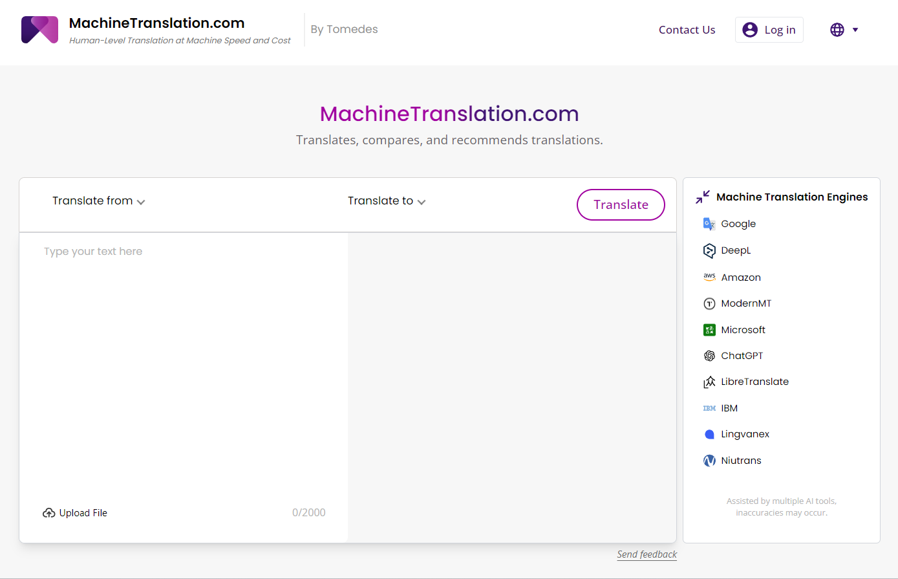Select the DeepL engine label
Image resolution: width=898 pixels, height=579 pixels.
(736, 250)
